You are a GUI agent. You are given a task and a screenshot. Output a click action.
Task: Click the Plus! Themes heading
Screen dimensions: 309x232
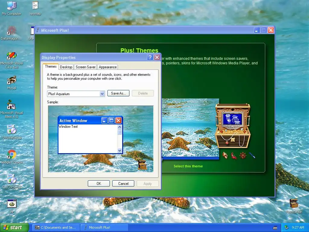click(x=139, y=50)
